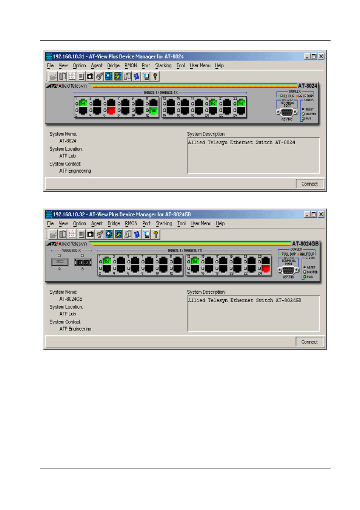Click monitor toolbar icon in AT-8024 window
The height and width of the screenshot is (510, 360).
(146, 76)
